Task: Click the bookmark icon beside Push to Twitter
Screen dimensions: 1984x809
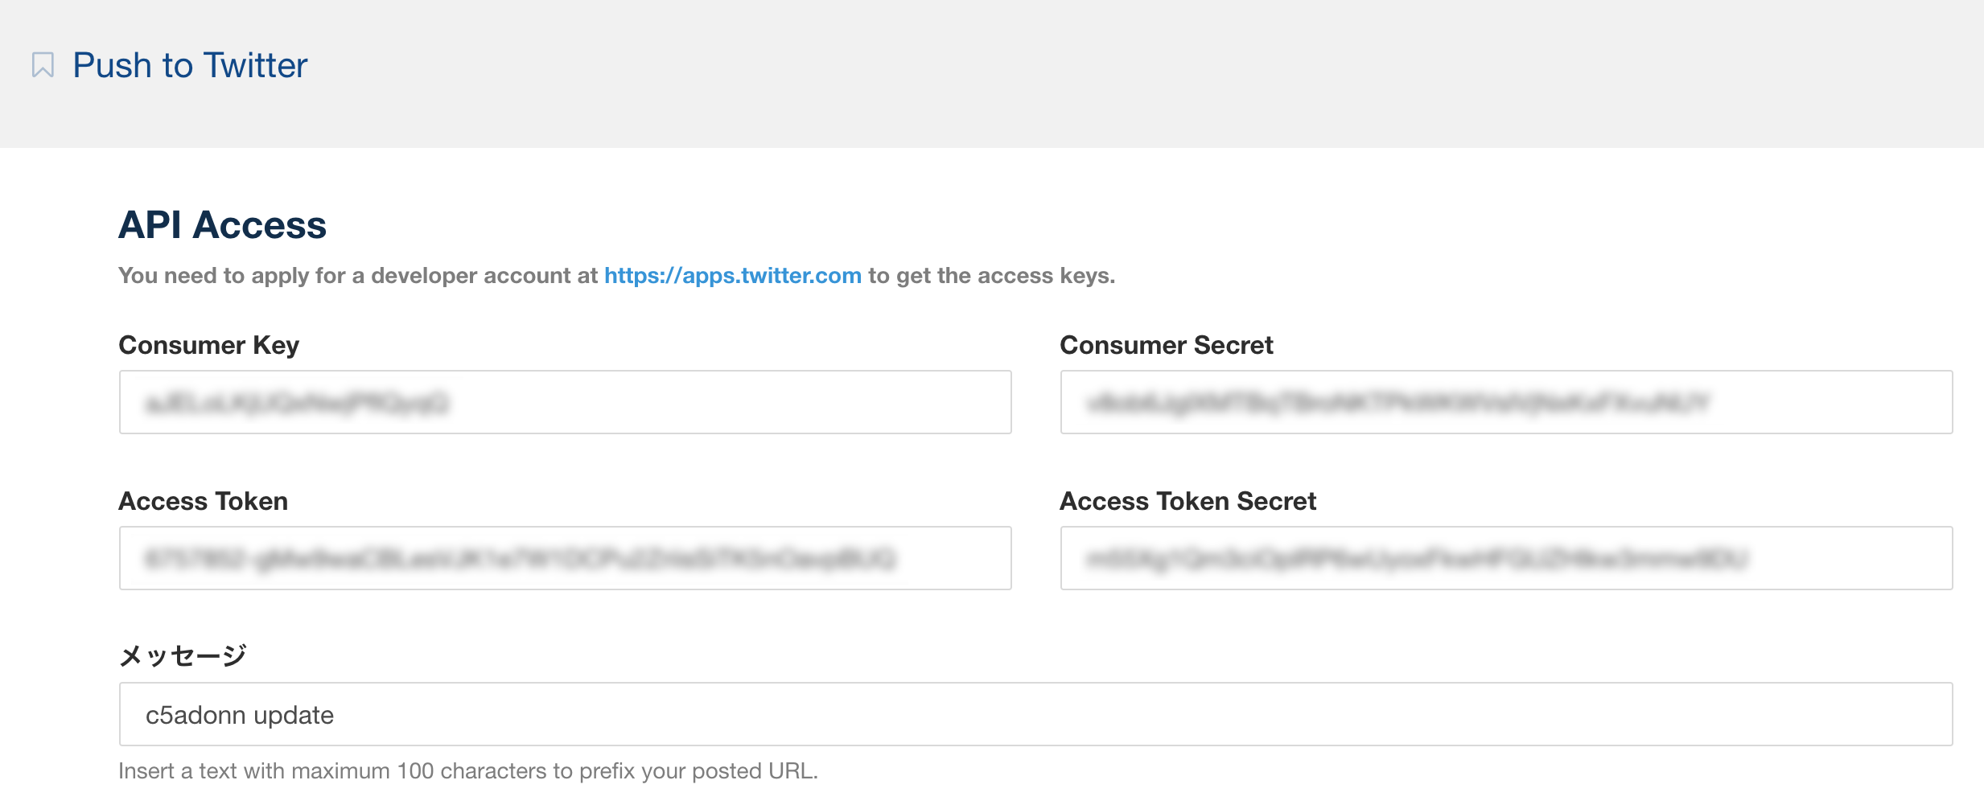Action: pos(43,65)
